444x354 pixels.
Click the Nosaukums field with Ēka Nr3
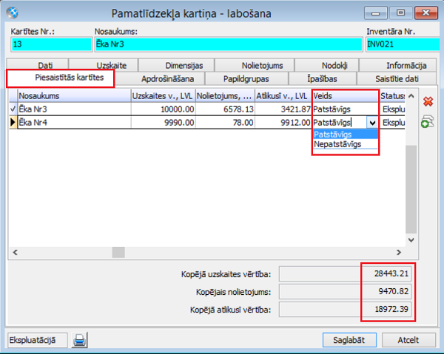tap(229, 44)
